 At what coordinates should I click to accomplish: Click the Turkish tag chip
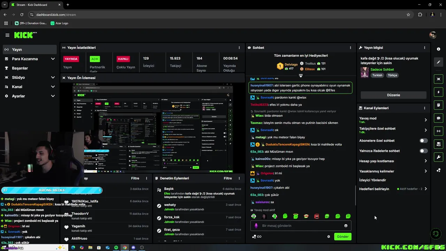tap(377, 75)
